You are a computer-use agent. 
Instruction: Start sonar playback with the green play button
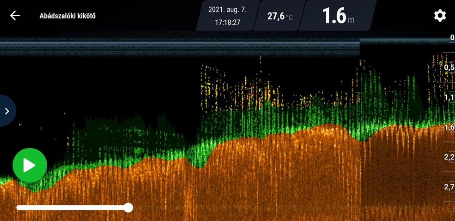[x=30, y=165]
